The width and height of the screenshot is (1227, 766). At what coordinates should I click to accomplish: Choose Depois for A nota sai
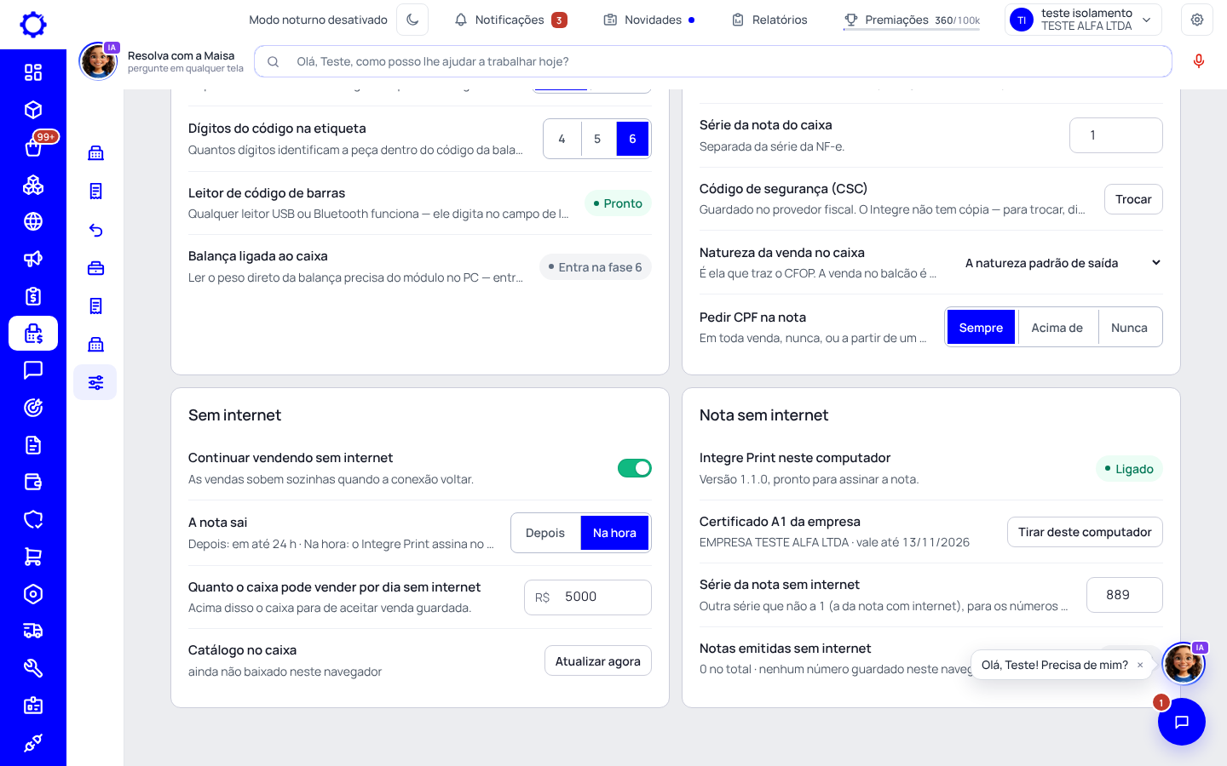point(545,533)
